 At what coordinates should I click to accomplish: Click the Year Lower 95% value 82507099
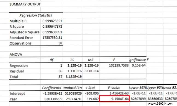click(x=138, y=99)
